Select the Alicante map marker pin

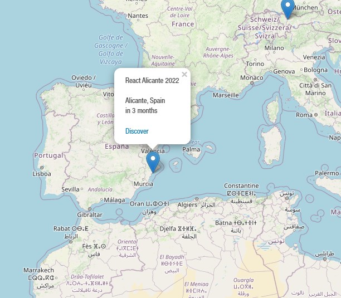coord(153,162)
